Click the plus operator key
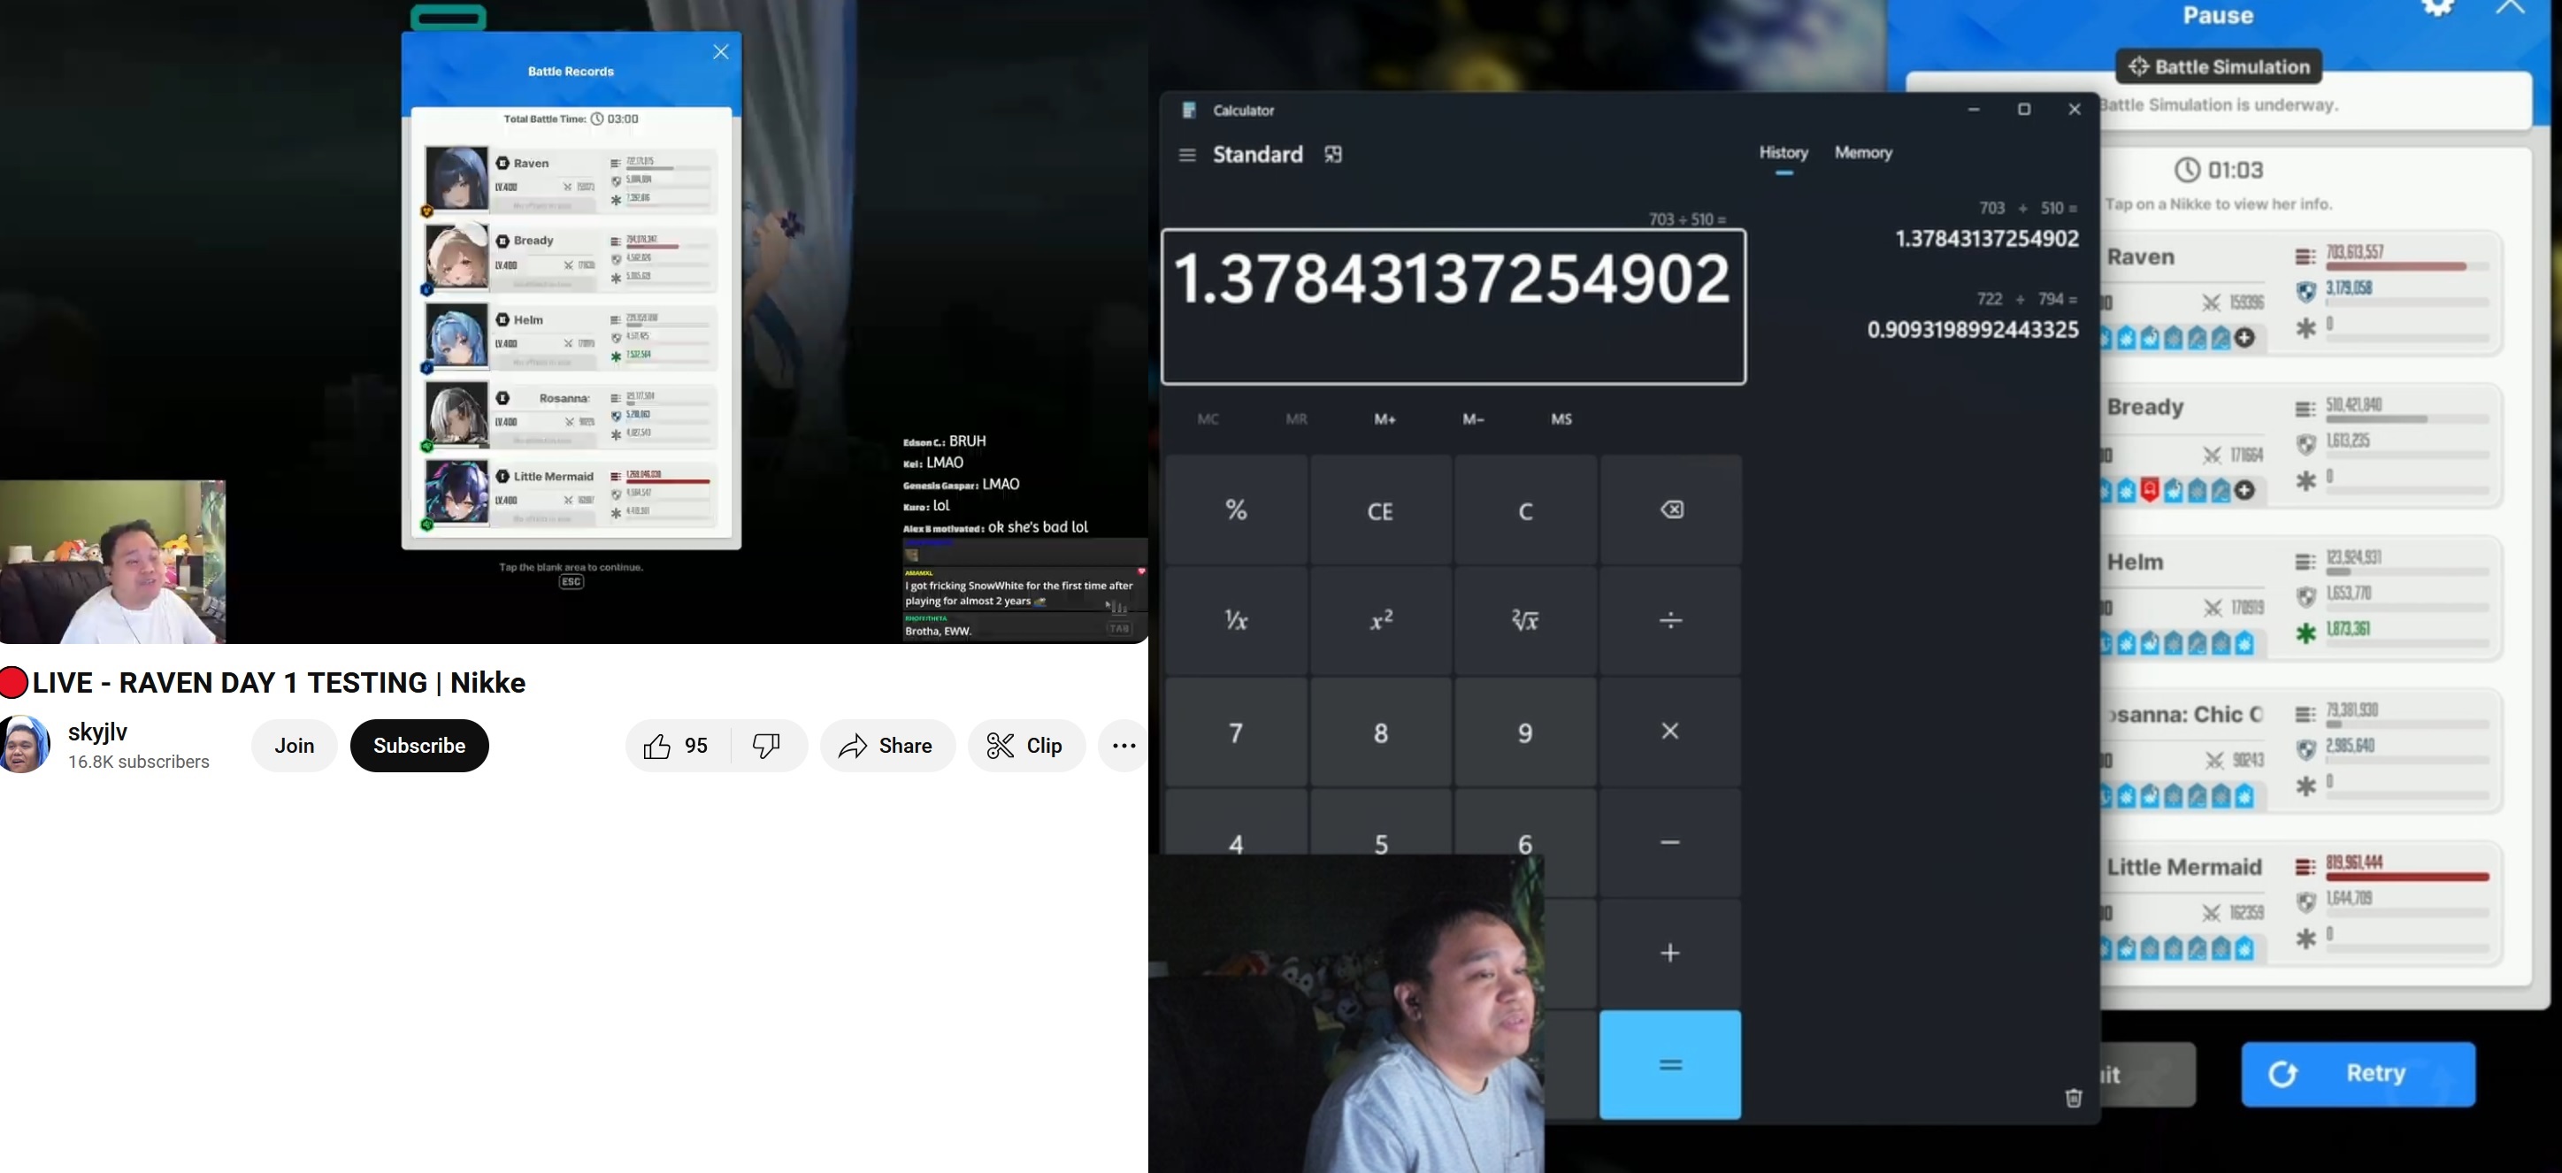2562x1173 pixels. 1671,953
